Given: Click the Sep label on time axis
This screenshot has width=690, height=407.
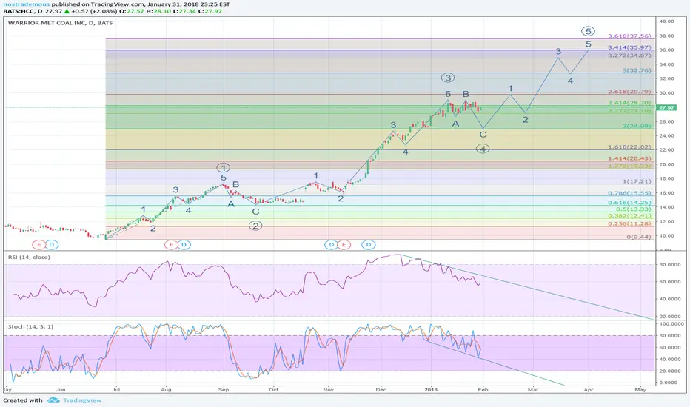Looking at the screenshot, I should tap(224, 390).
